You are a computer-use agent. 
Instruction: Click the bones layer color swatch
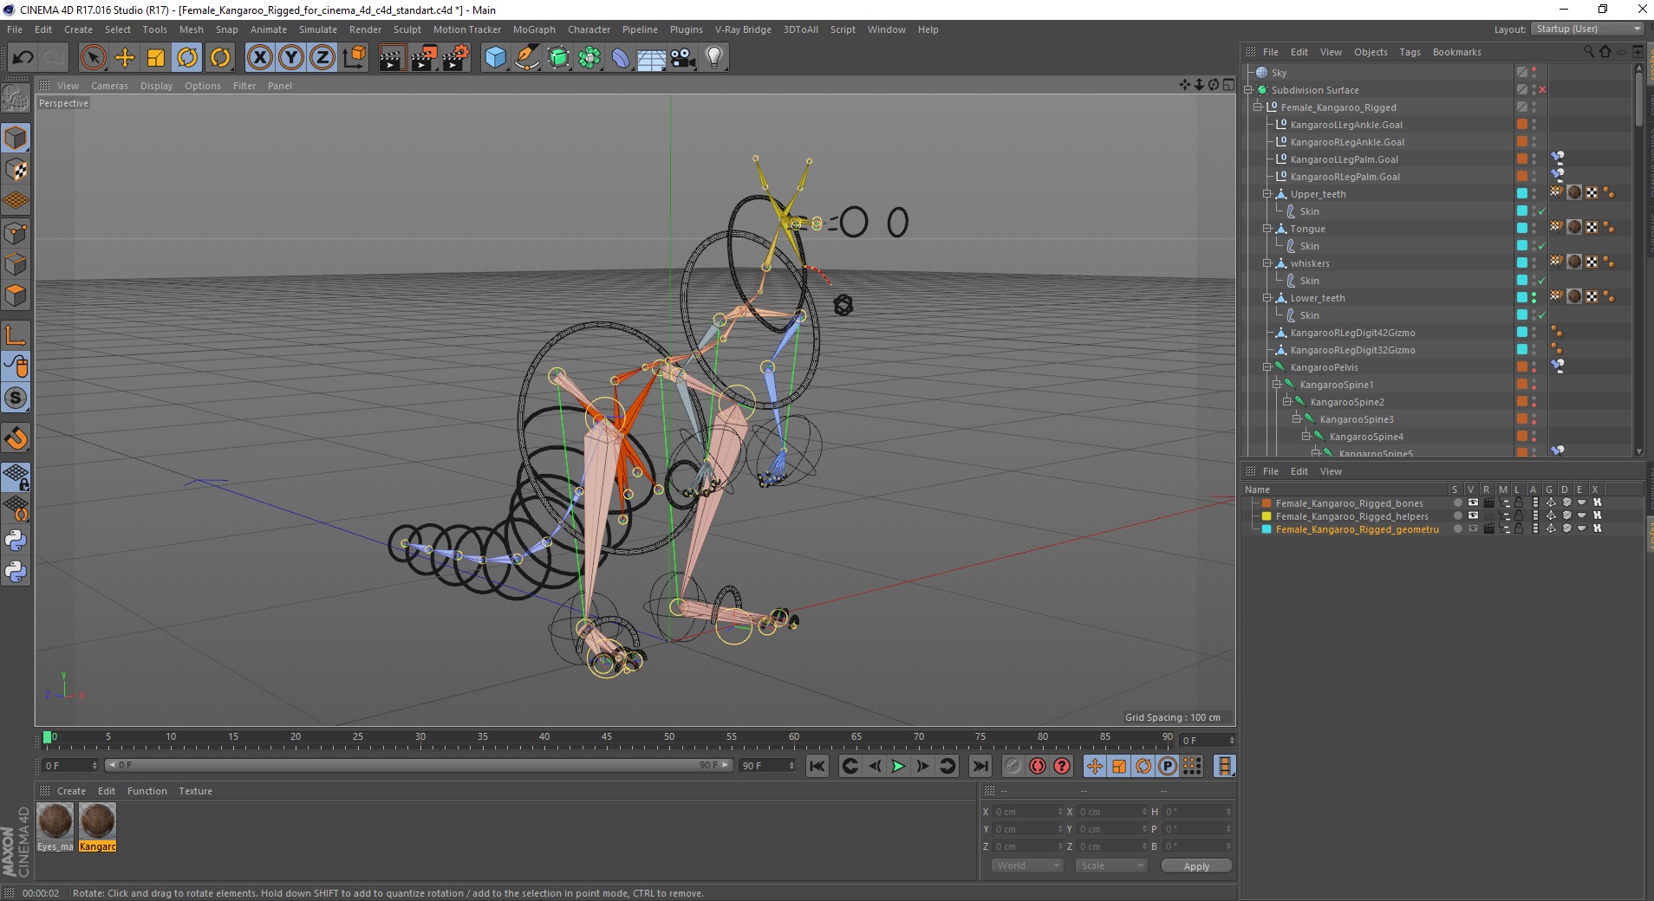(x=1267, y=503)
